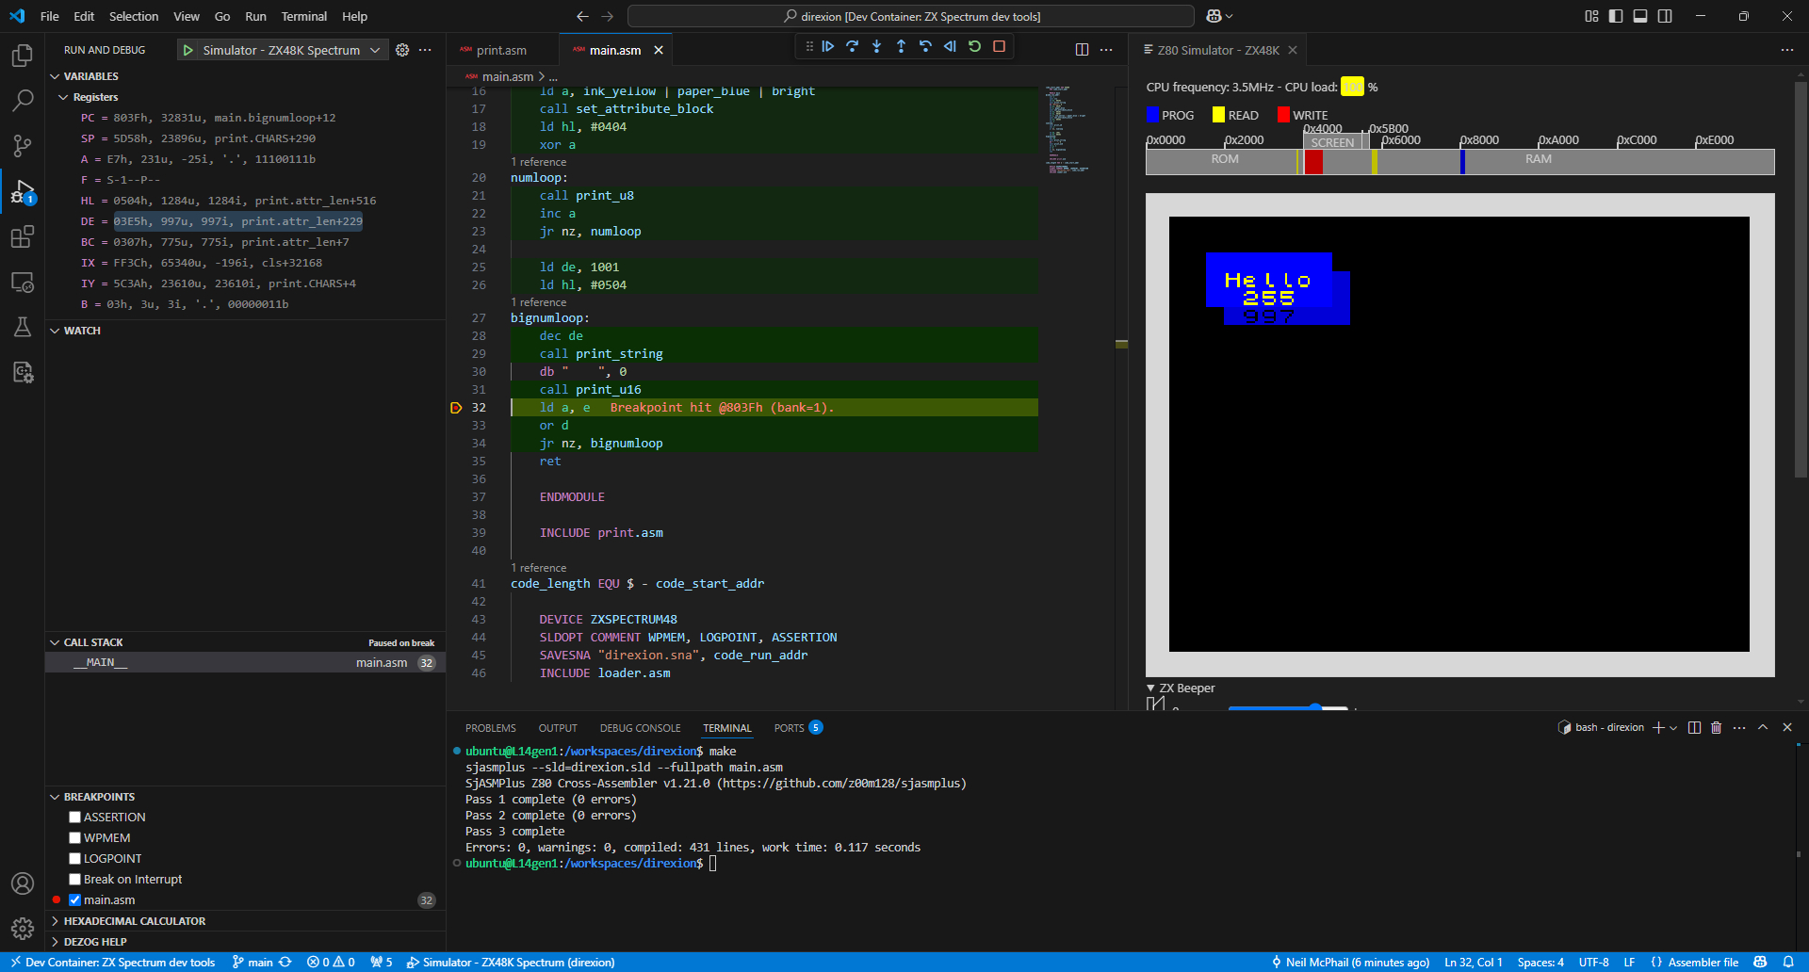1809x972 pixels.
Task: Maximize the panel size with the chevron
Action: point(1763,727)
